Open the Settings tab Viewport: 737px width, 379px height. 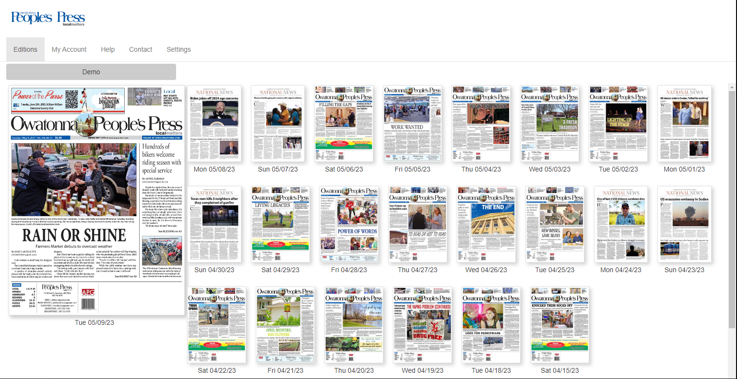point(178,49)
